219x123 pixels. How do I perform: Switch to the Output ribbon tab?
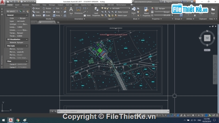coord(60,5)
